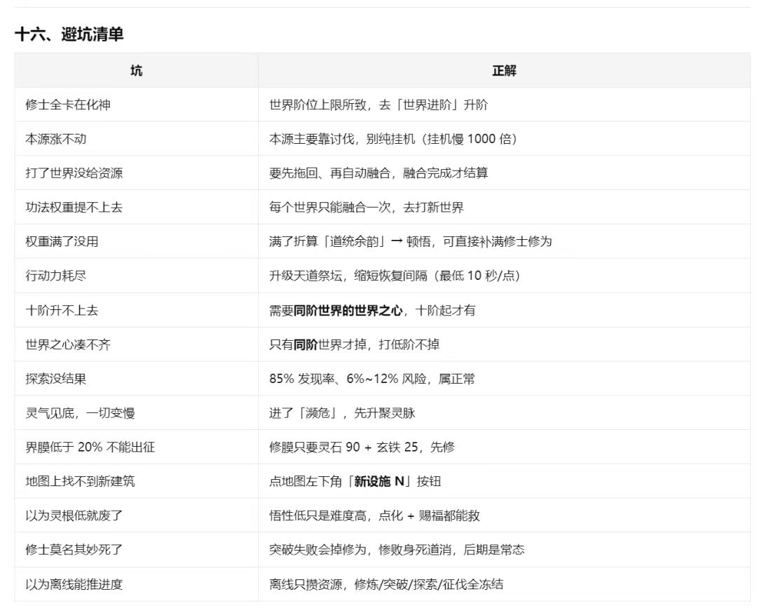The image size is (757, 613).
Task: Select the cell "功法权重提不上去"
Action: (74, 207)
